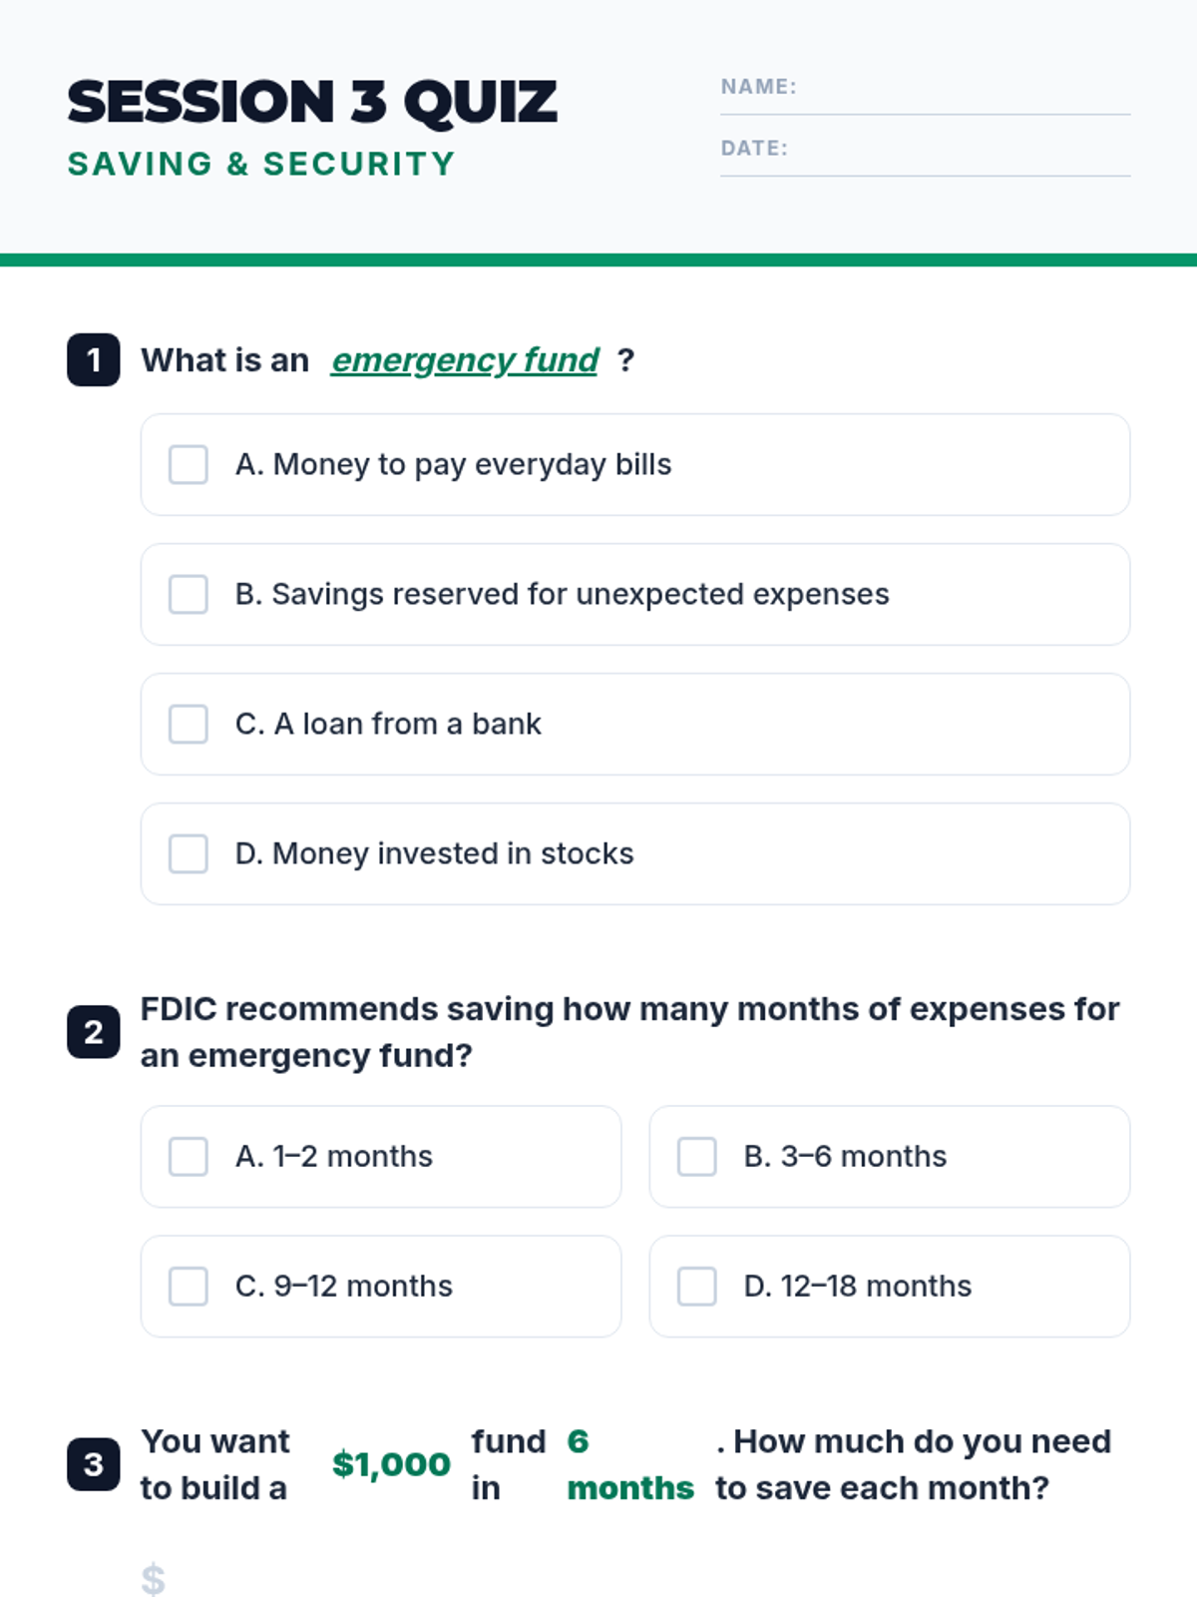This screenshot has height=1597, width=1197.
Task: Check the 12–18 months option box
Action: click(697, 1287)
